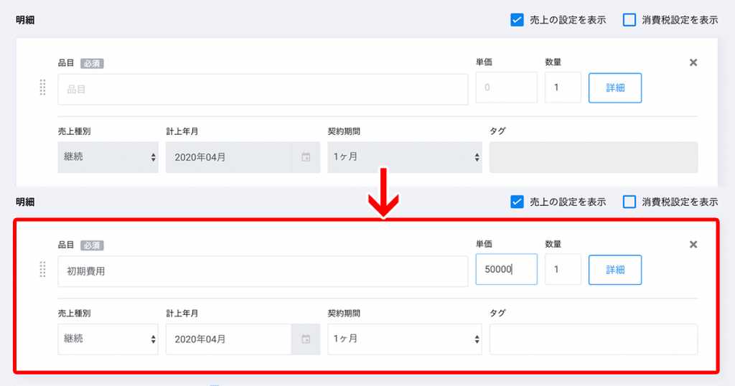The image size is (735, 386).
Task: Focus the empty 品目 input field
Action: point(263,89)
